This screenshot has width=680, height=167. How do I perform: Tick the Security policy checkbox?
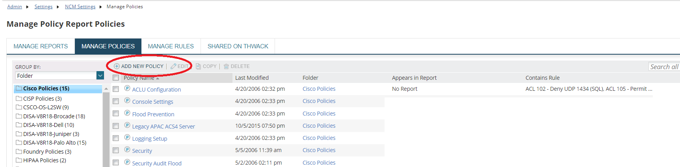coord(116,150)
